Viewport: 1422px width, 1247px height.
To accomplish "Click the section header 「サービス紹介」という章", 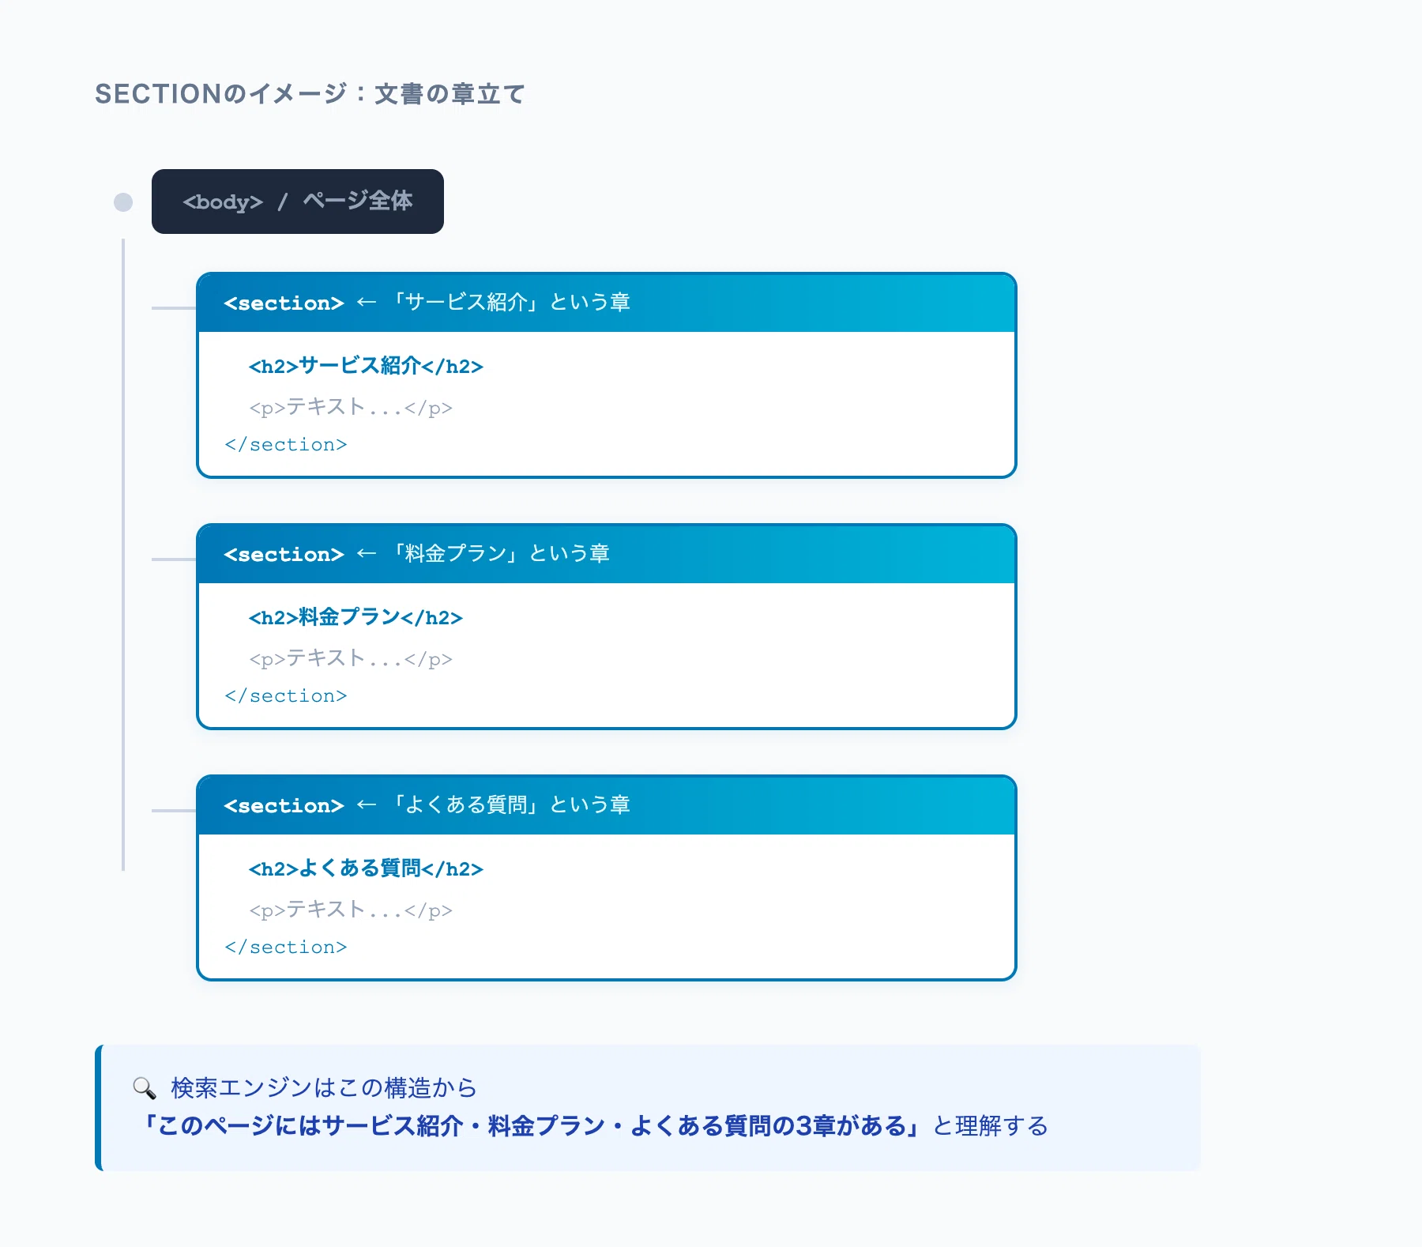I will pyautogui.click(x=606, y=303).
